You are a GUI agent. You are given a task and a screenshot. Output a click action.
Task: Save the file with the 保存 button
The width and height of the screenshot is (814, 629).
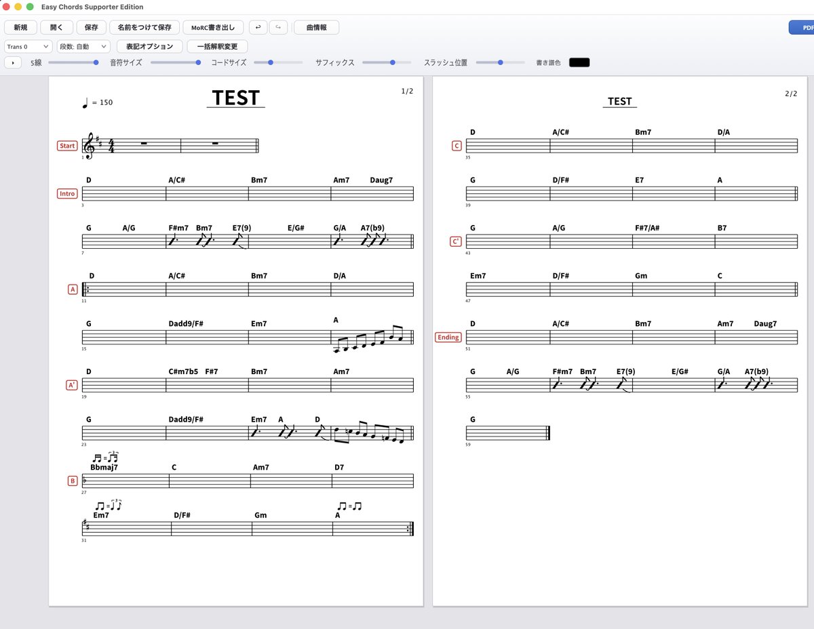91,28
